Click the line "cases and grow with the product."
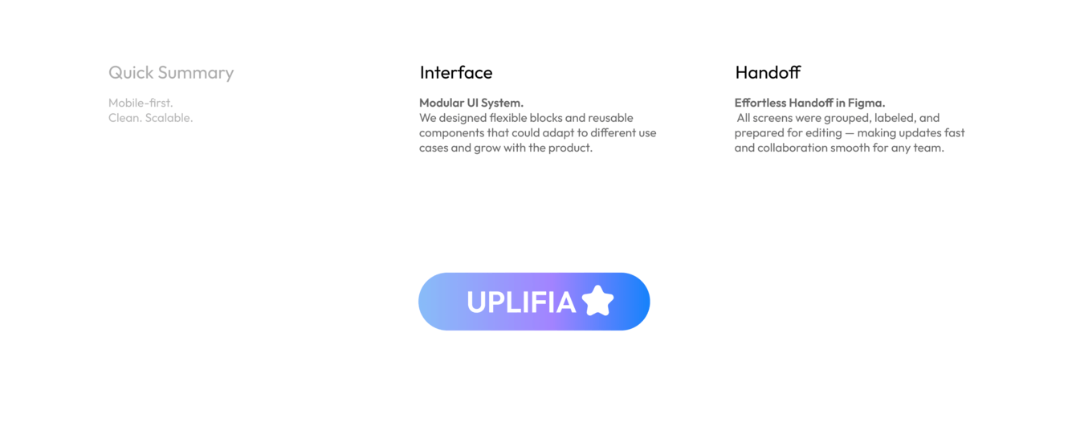1076x422 pixels. tap(505, 148)
